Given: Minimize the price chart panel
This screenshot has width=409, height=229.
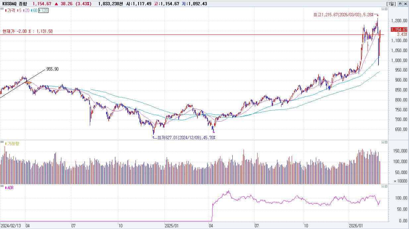Looking at the screenshot, I should (383, 9).
